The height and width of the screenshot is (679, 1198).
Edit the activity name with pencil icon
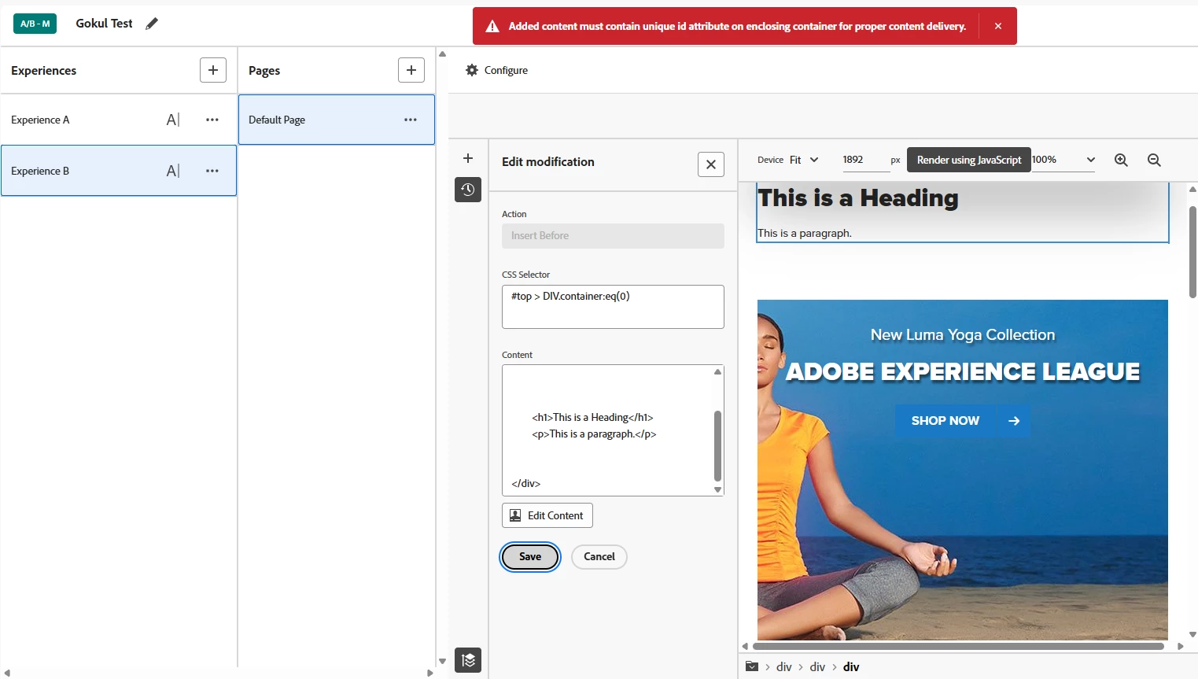pos(152,24)
